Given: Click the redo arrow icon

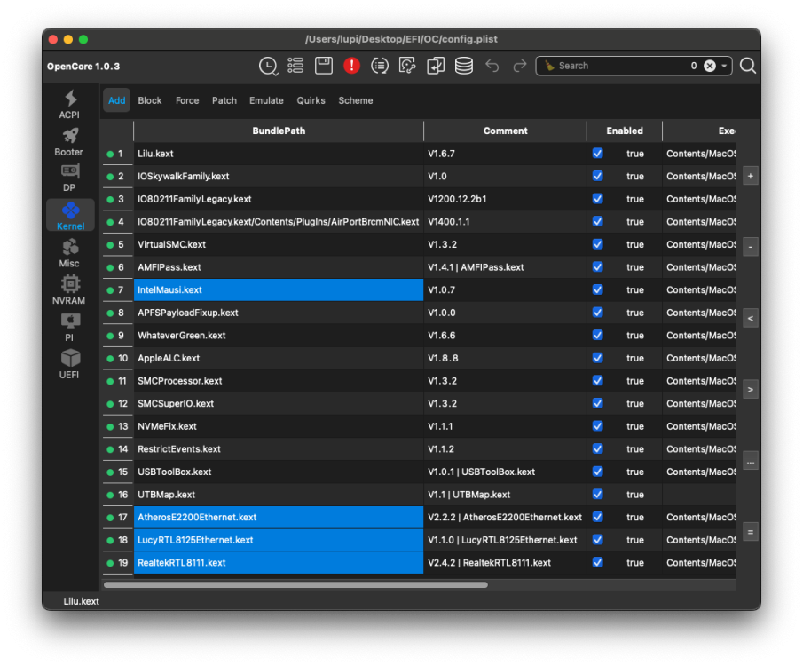Looking at the screenshot, I should pos(520,66).
